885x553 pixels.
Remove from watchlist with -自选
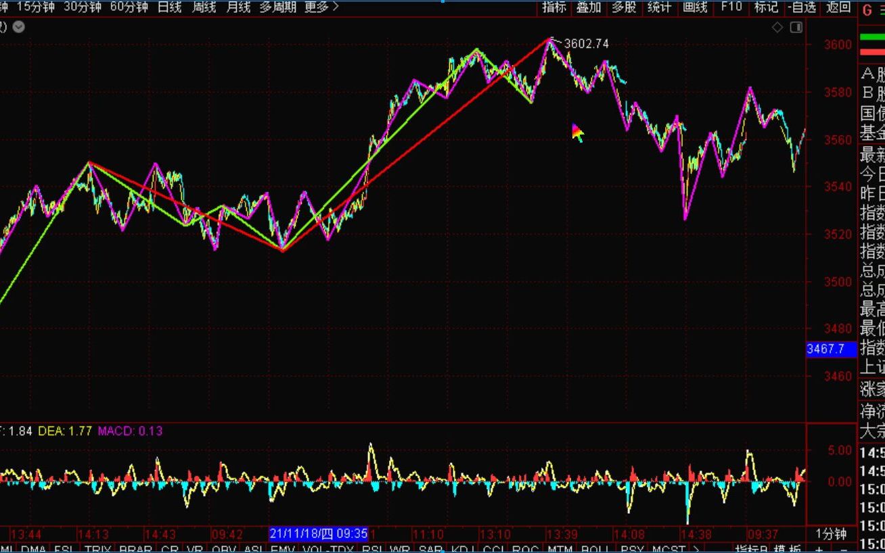pyautogui.click(x=802, y=7)
